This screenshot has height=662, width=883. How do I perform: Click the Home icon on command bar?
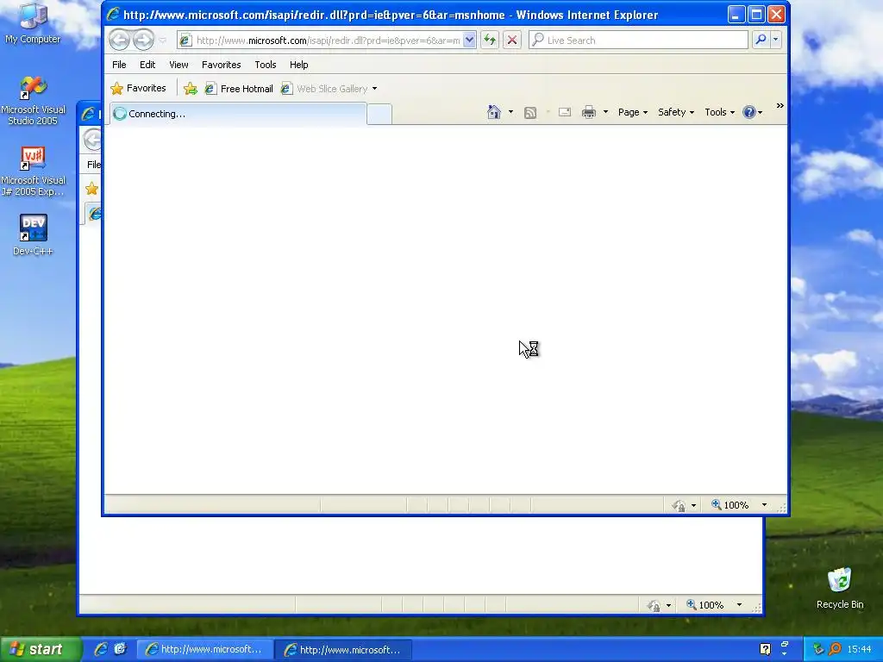pyautogui.click(x=494, y=112)
